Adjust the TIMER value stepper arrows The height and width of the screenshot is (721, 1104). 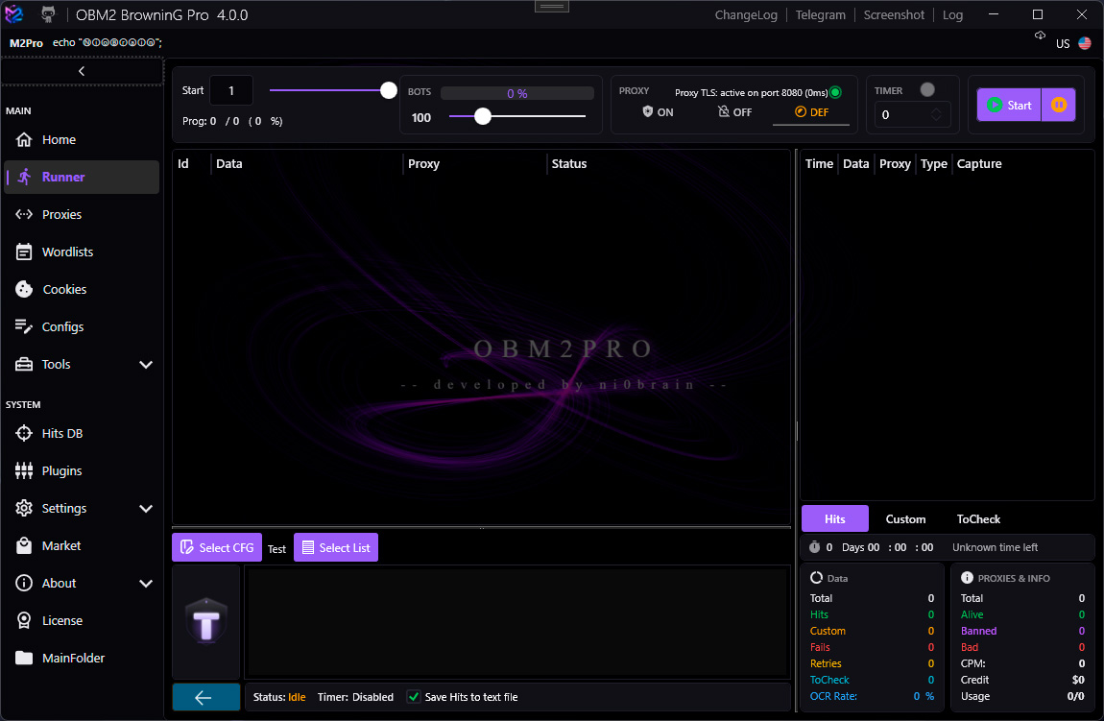tap(936, 114)
